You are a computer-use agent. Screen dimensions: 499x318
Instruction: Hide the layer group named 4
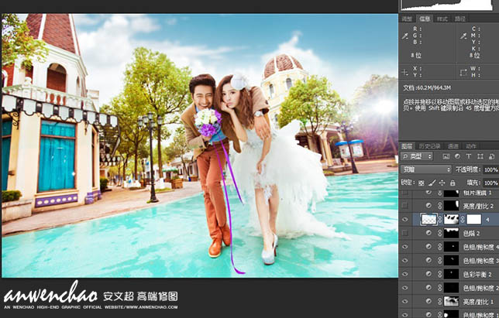(x=404, y=219)
